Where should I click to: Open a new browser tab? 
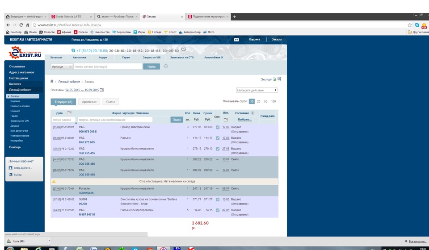235,17
